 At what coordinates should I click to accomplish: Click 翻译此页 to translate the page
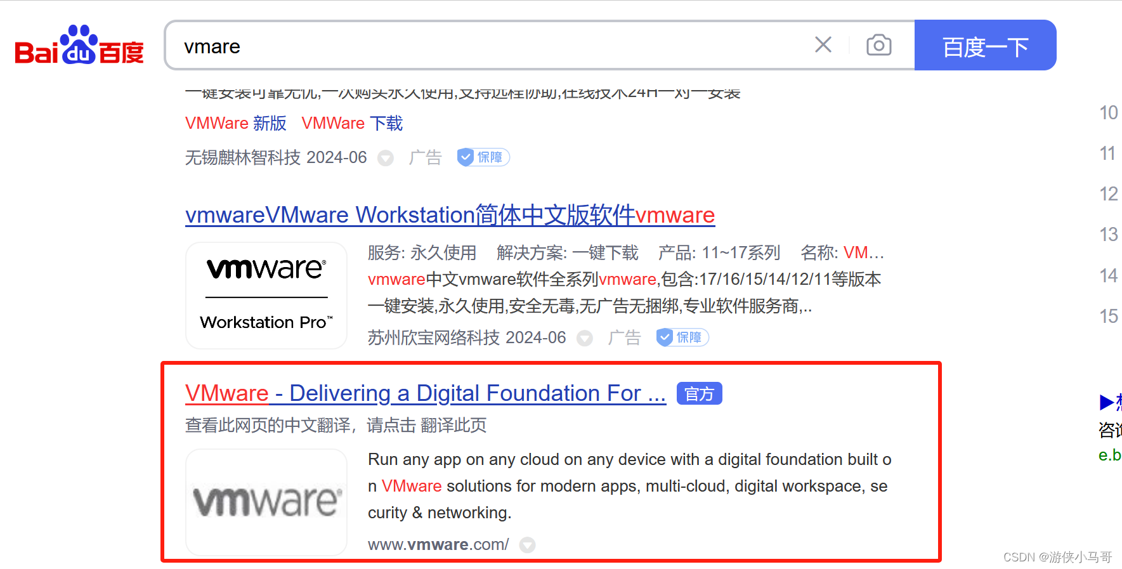coord(453,425)
